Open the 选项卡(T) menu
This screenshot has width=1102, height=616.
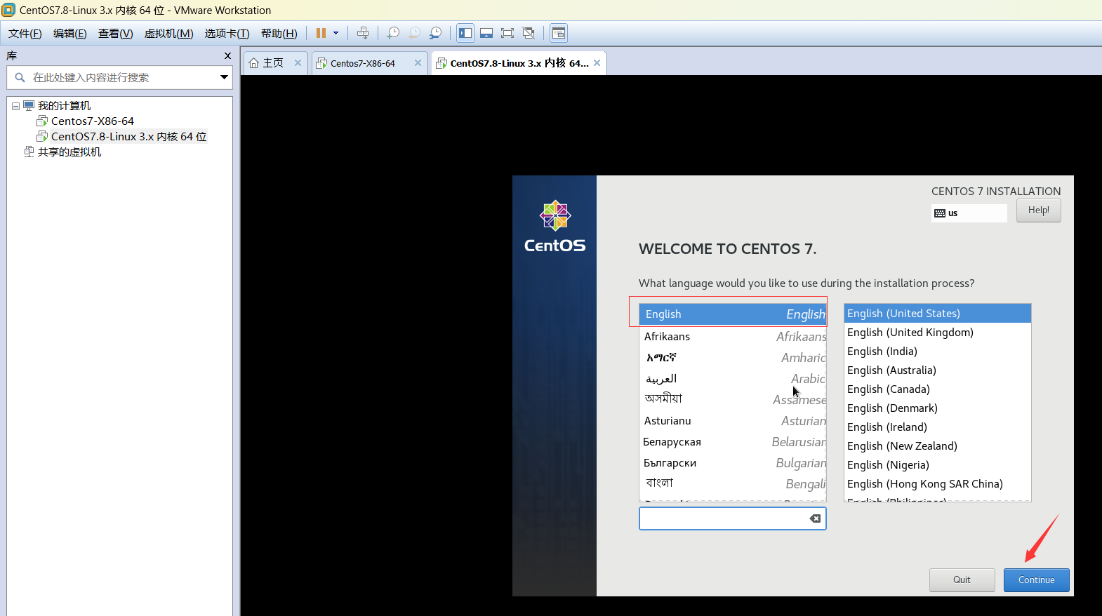pyautogui.click(x=227, y=34)
